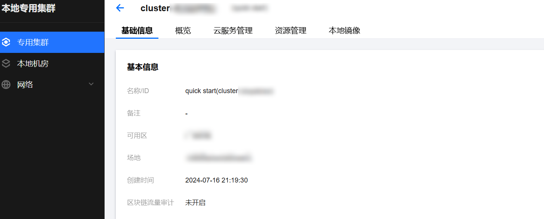
Task: Click the quick start cluster name value
Action: (230, 91)
